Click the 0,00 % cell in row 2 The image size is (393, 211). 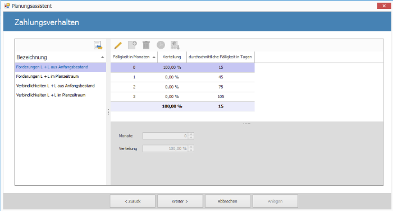click(x=172, y=87)
